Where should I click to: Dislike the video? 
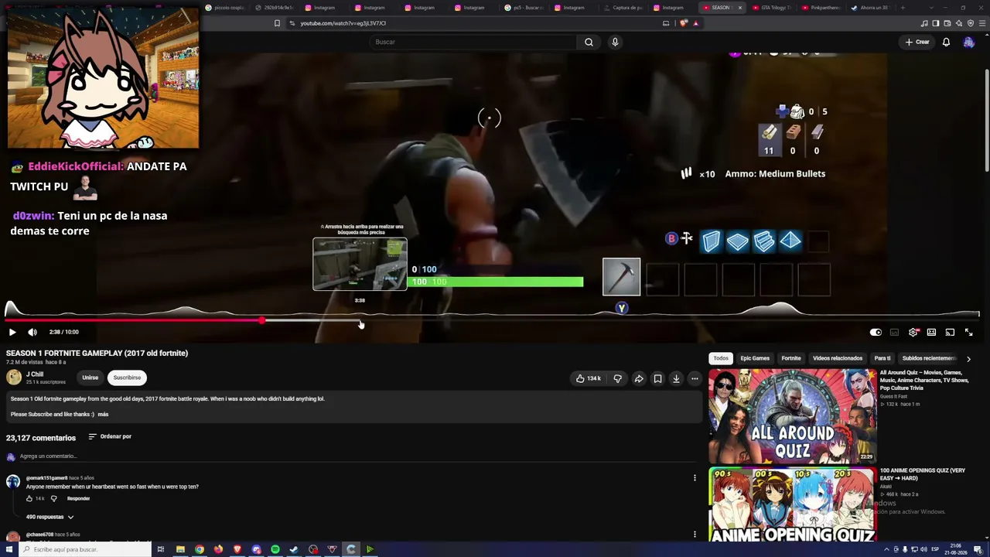coord(617,378)
